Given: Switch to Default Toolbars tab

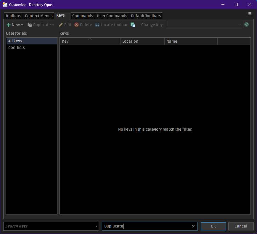Looking at the screenshot, I should (146, 16).
